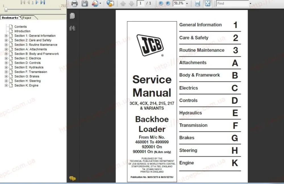Viewport: 284px width, 184px height.
Task: Click the Save (floppy disk) icon
Action: click(x=85, y=3)
